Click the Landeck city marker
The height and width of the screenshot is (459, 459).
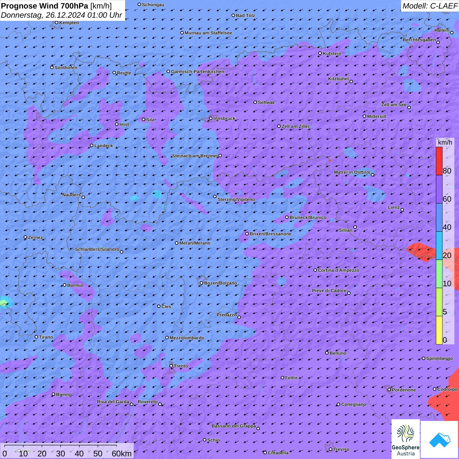[x=92, y=146]
